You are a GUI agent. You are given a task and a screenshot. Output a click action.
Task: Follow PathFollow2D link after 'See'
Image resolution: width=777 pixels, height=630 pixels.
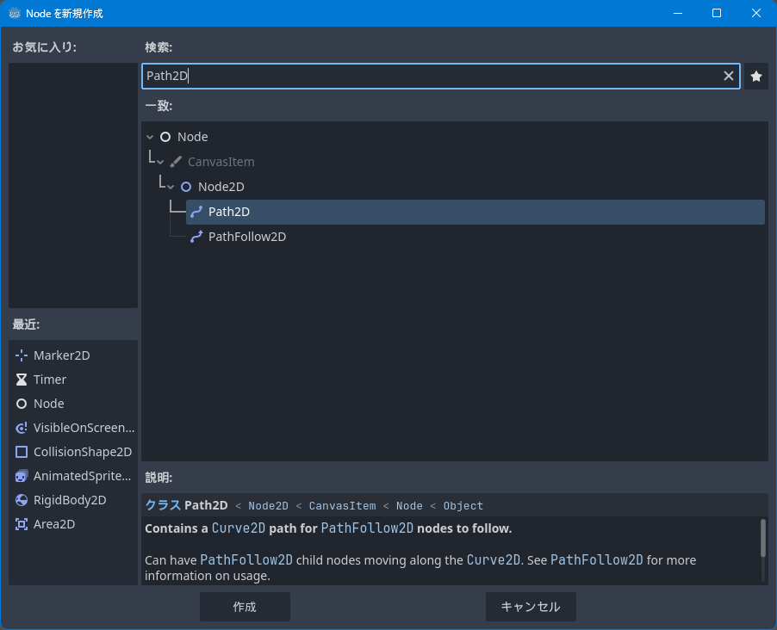point(597,560)
